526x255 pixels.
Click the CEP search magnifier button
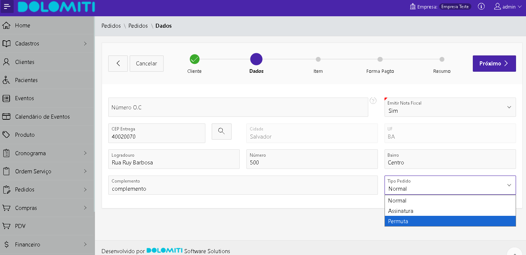point(221,131)
